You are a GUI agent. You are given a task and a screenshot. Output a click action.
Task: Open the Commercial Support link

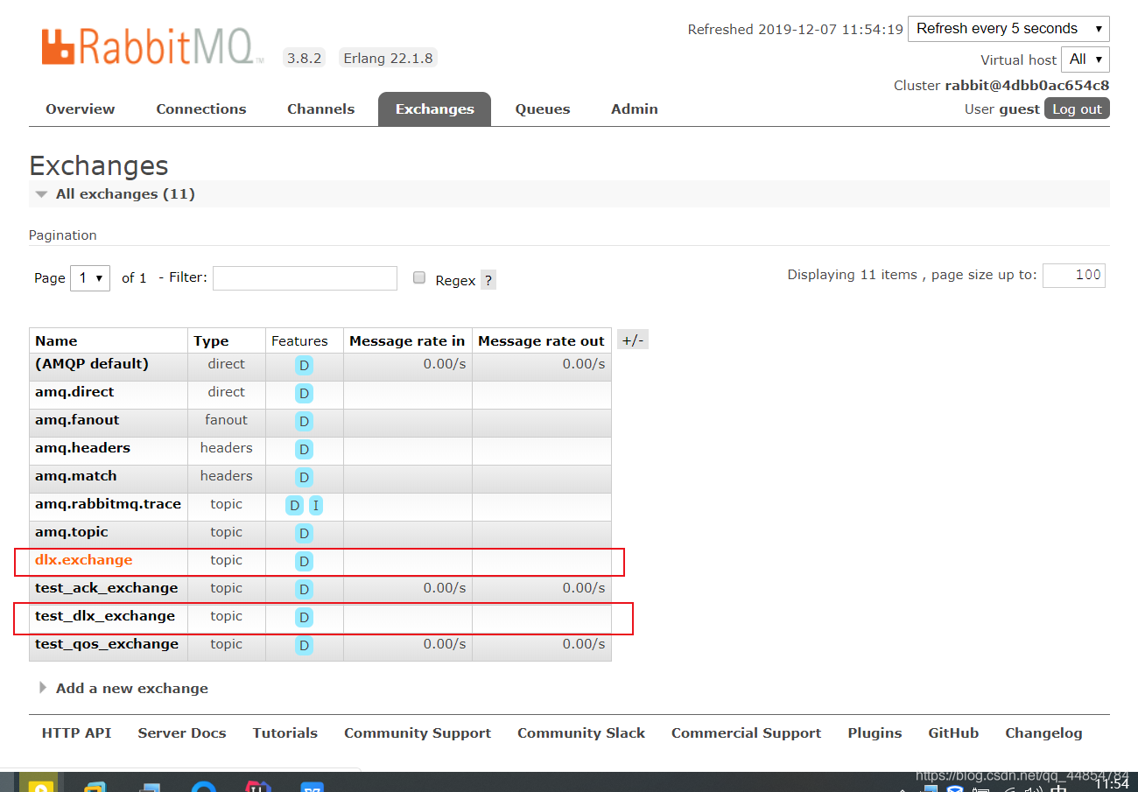click(747, 733)
